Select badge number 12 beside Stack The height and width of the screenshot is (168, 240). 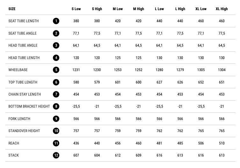[x=56, y=155]
